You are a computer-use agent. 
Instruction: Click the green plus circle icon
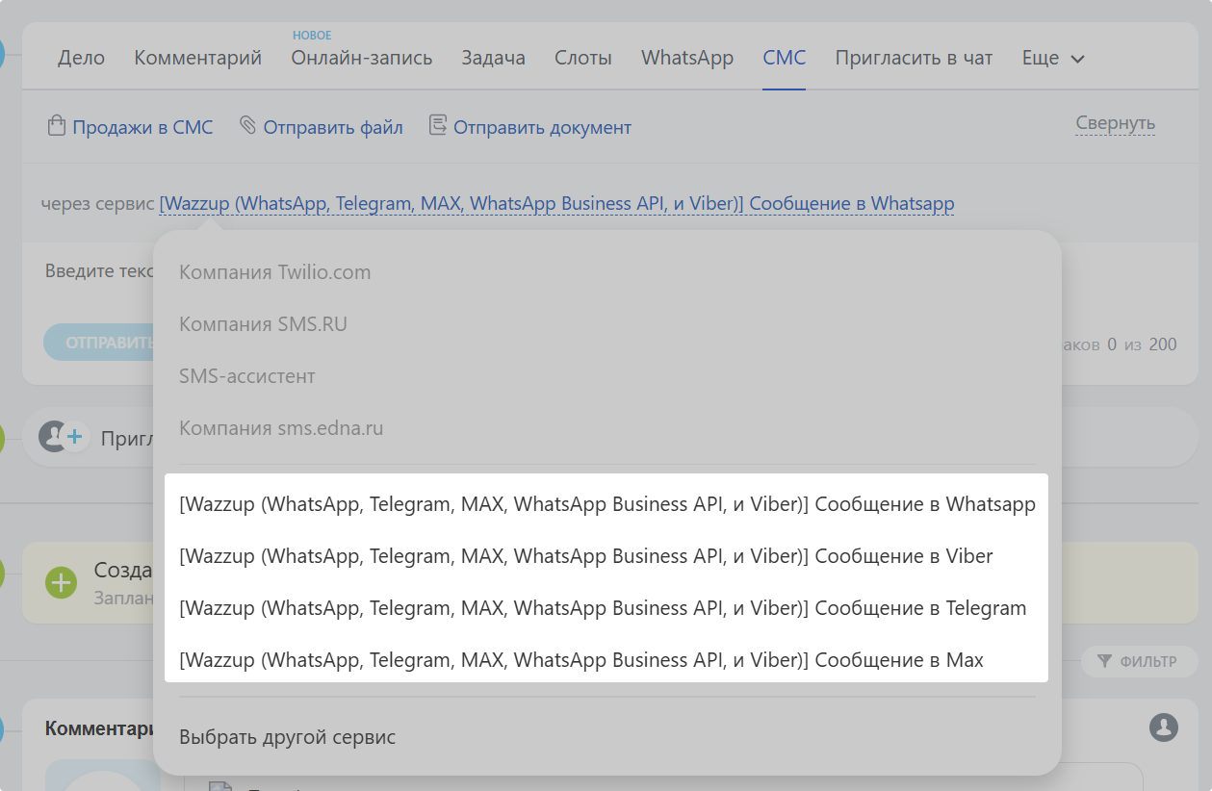click(61, 582)
